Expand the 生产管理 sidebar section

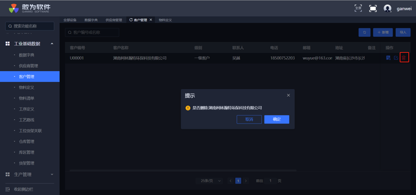coord(52,174)
